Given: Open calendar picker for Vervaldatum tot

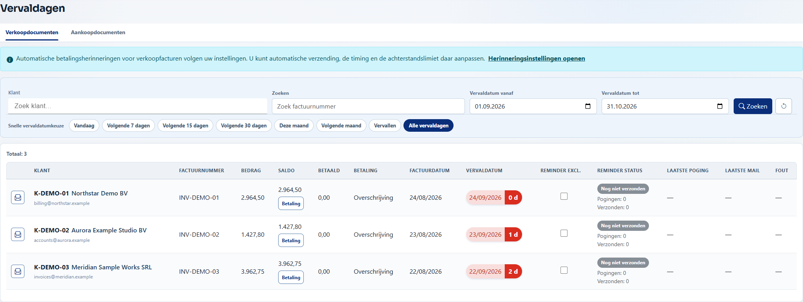Looking at the screenshot, I should tap(720, 106).
